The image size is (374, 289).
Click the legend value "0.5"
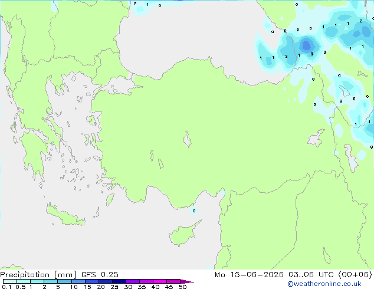click(21, 287)
